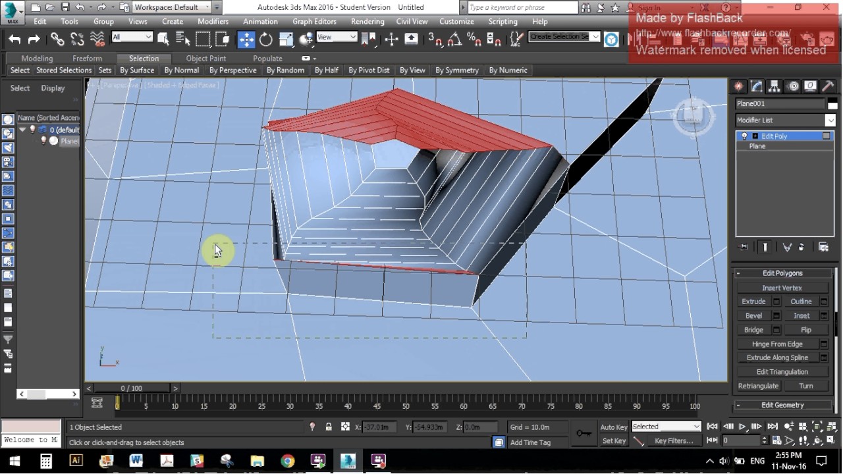Image resolution: width=843 pixels, height=474 pixels.
Task: Open the Create panel tab
Action: [x=739, y=86]
